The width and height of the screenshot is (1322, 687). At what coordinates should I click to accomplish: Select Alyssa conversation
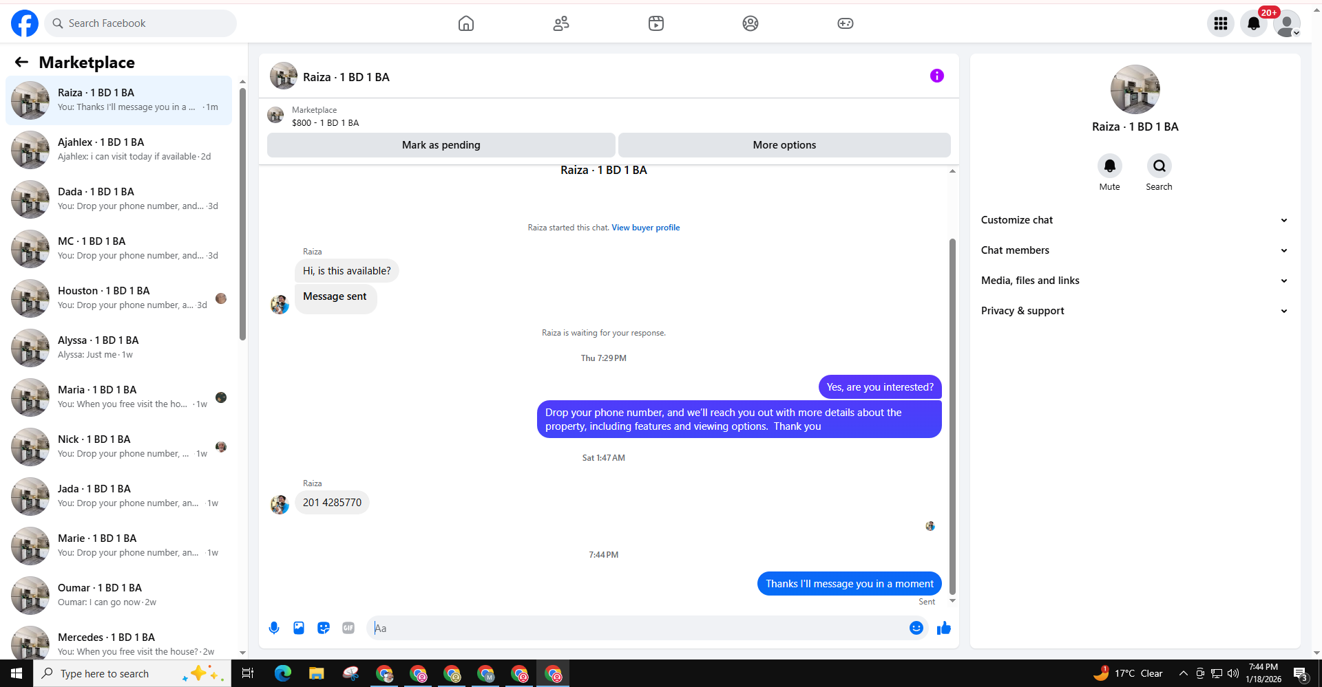119,348
